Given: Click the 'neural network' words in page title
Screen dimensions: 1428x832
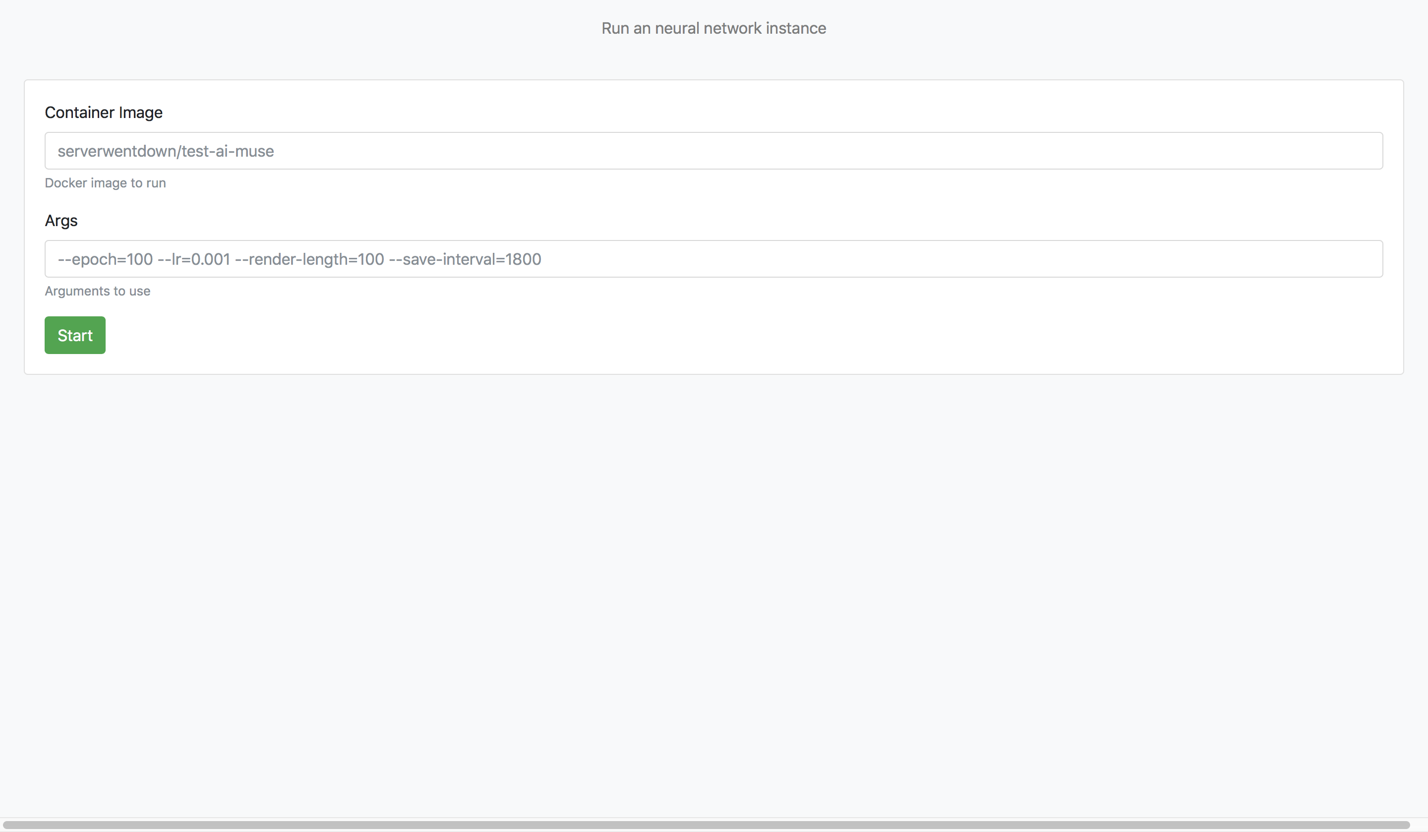Looking at the screenshot, I should click(x=709, y=28).
